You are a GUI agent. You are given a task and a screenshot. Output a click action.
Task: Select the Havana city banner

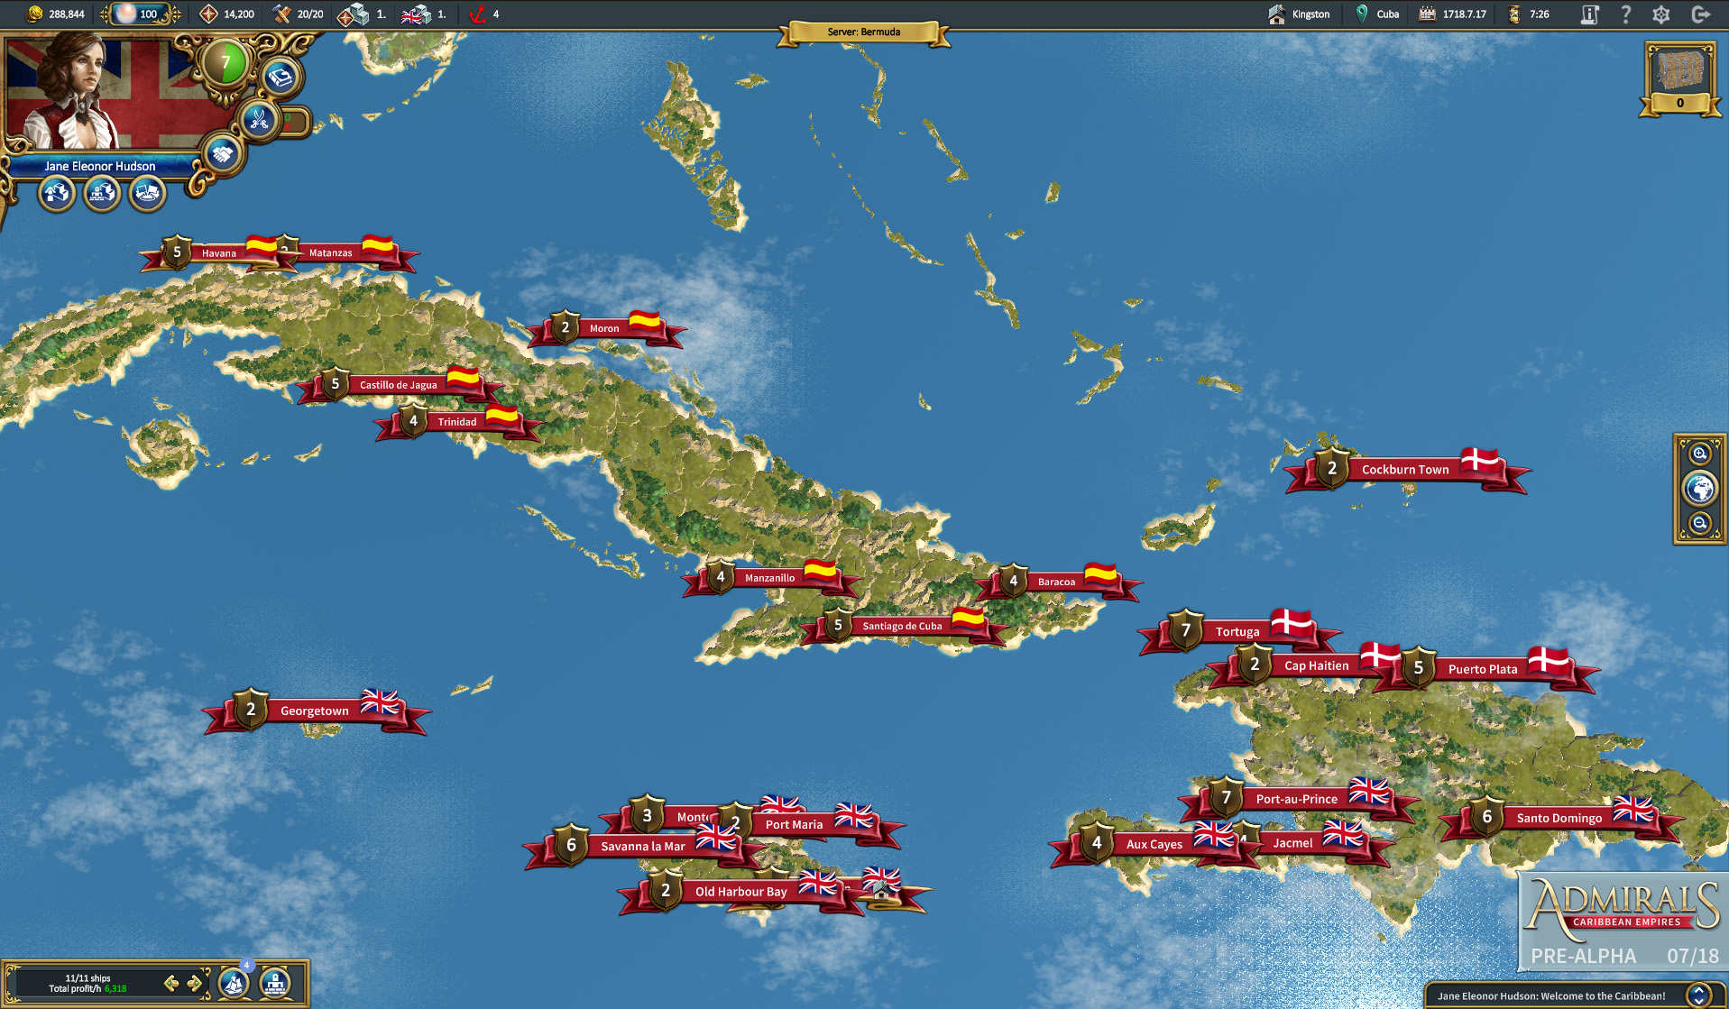[219, 252]
